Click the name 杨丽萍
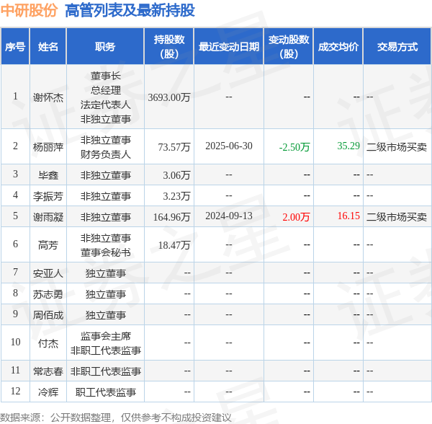 tap(48, 147)
